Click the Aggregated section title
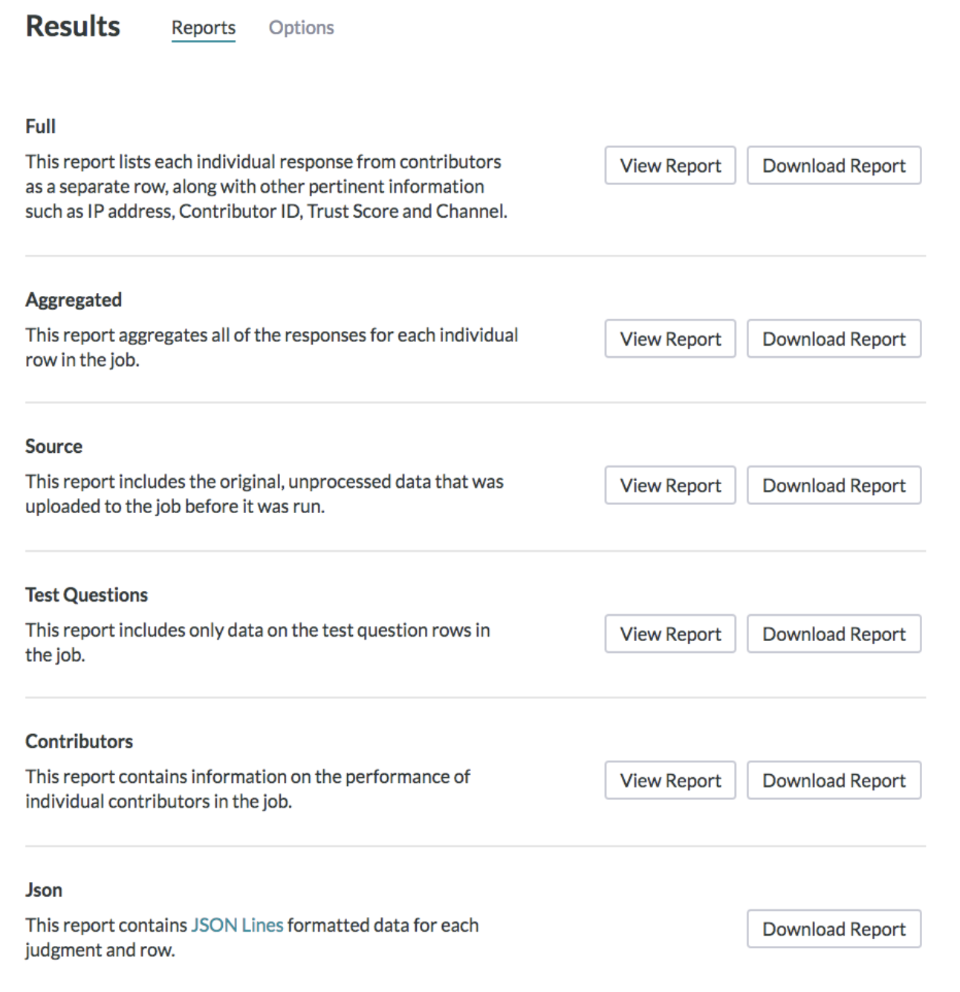960x992 pixels. click(74, 300)
